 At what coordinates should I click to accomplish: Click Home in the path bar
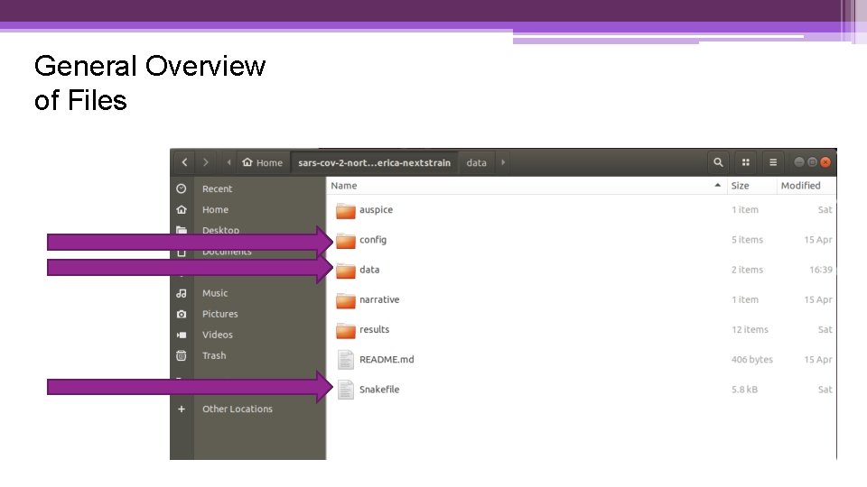[x=263, y=162]
